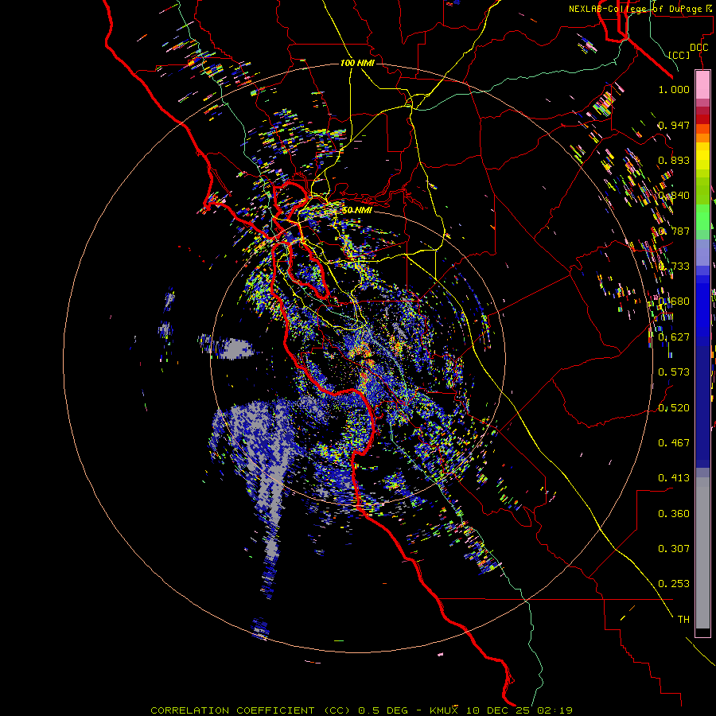Click the 0.307 legend value
The image size is (716, 716).
(x=674, y=548)
